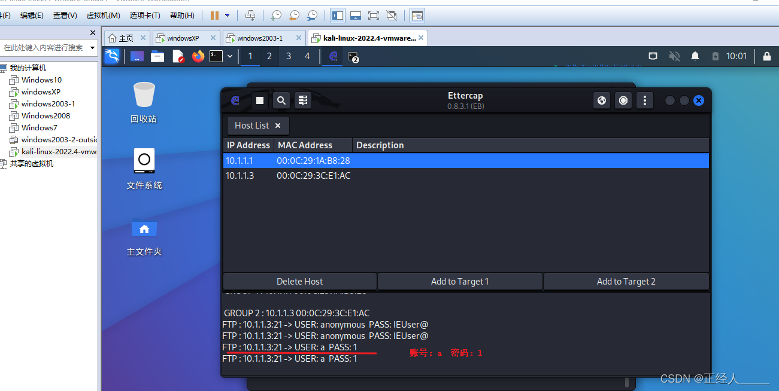Open VMware Tabs menu 选项卡(T)

point(145,16)
